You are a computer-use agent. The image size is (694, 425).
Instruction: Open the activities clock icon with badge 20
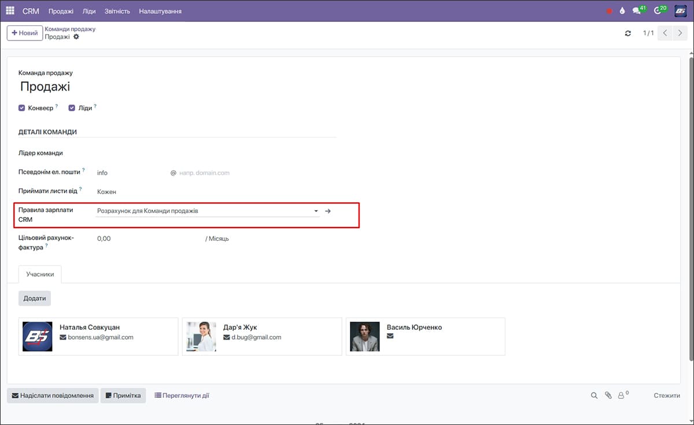658,11
